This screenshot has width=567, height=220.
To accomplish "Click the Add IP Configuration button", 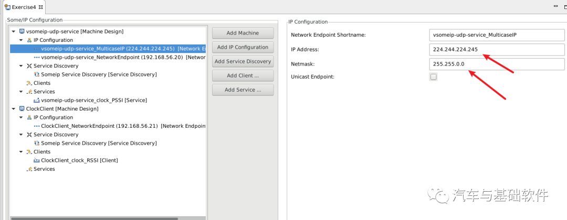I will click(243, 47).
